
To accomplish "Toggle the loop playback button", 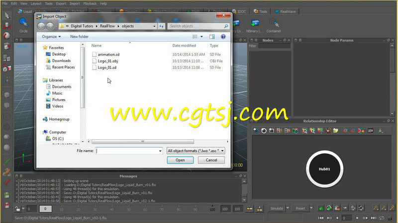I will click(382, 218).
